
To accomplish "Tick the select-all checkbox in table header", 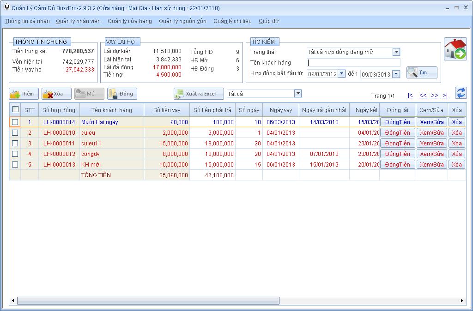I will coord(15,109).
